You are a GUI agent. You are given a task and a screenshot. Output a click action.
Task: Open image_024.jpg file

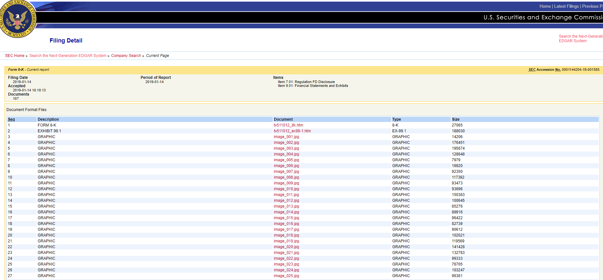[286, 270]
